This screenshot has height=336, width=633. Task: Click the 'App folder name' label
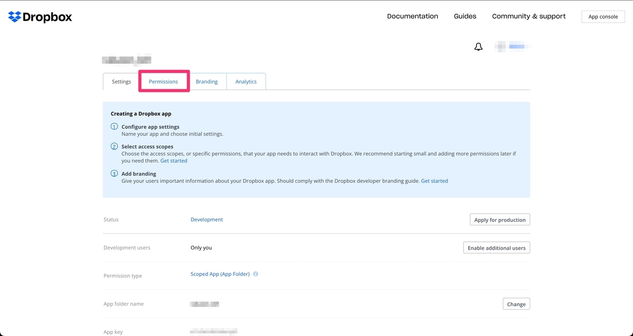pos(123,304)
